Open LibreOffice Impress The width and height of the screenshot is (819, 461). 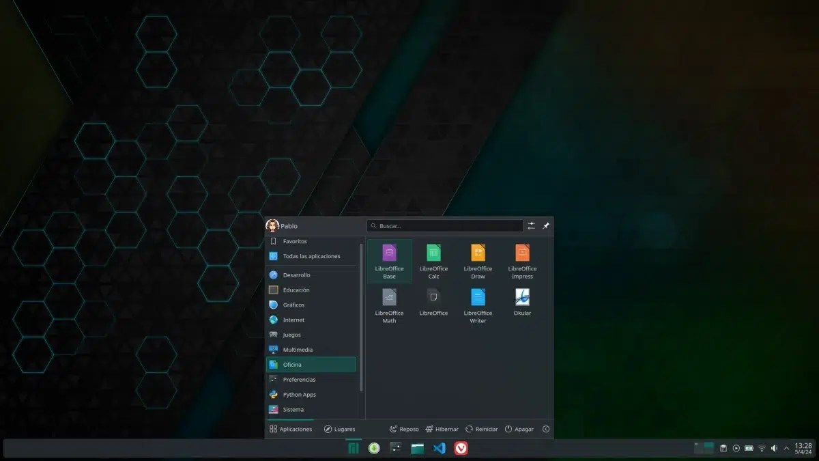(521, 261)
